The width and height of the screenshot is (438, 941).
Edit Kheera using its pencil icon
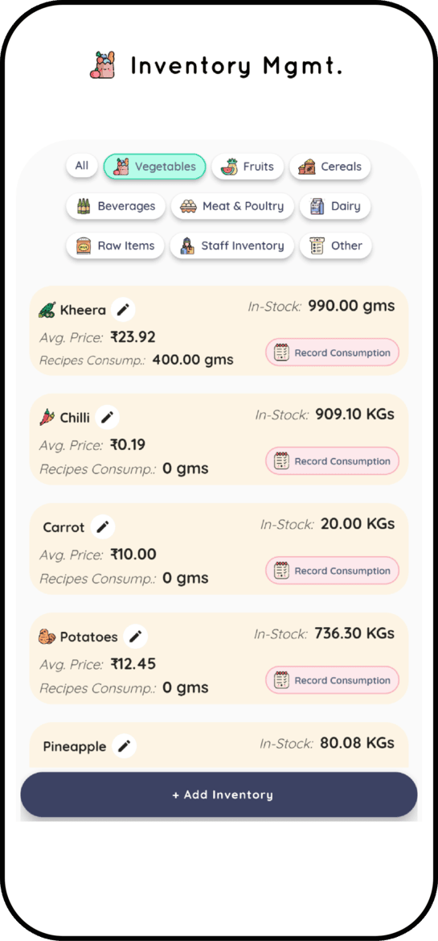123,310
